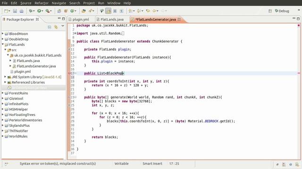Click the Previous Annotation arrow icon

[x=139, y=11]
